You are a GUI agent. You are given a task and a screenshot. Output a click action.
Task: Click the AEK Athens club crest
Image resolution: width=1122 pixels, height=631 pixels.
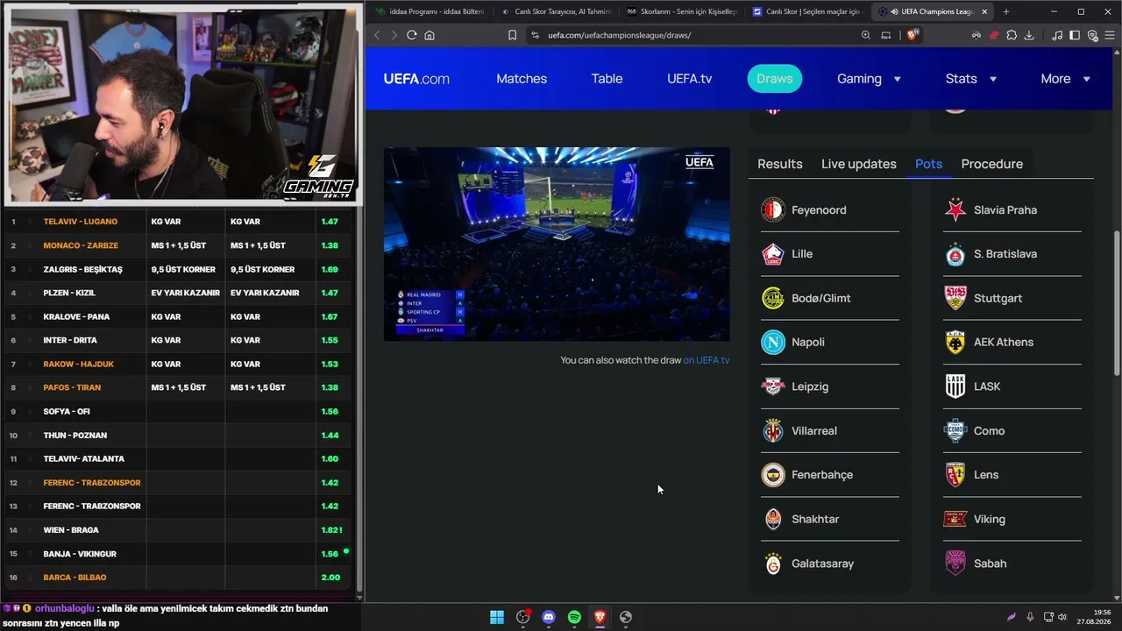pos(955,343)
